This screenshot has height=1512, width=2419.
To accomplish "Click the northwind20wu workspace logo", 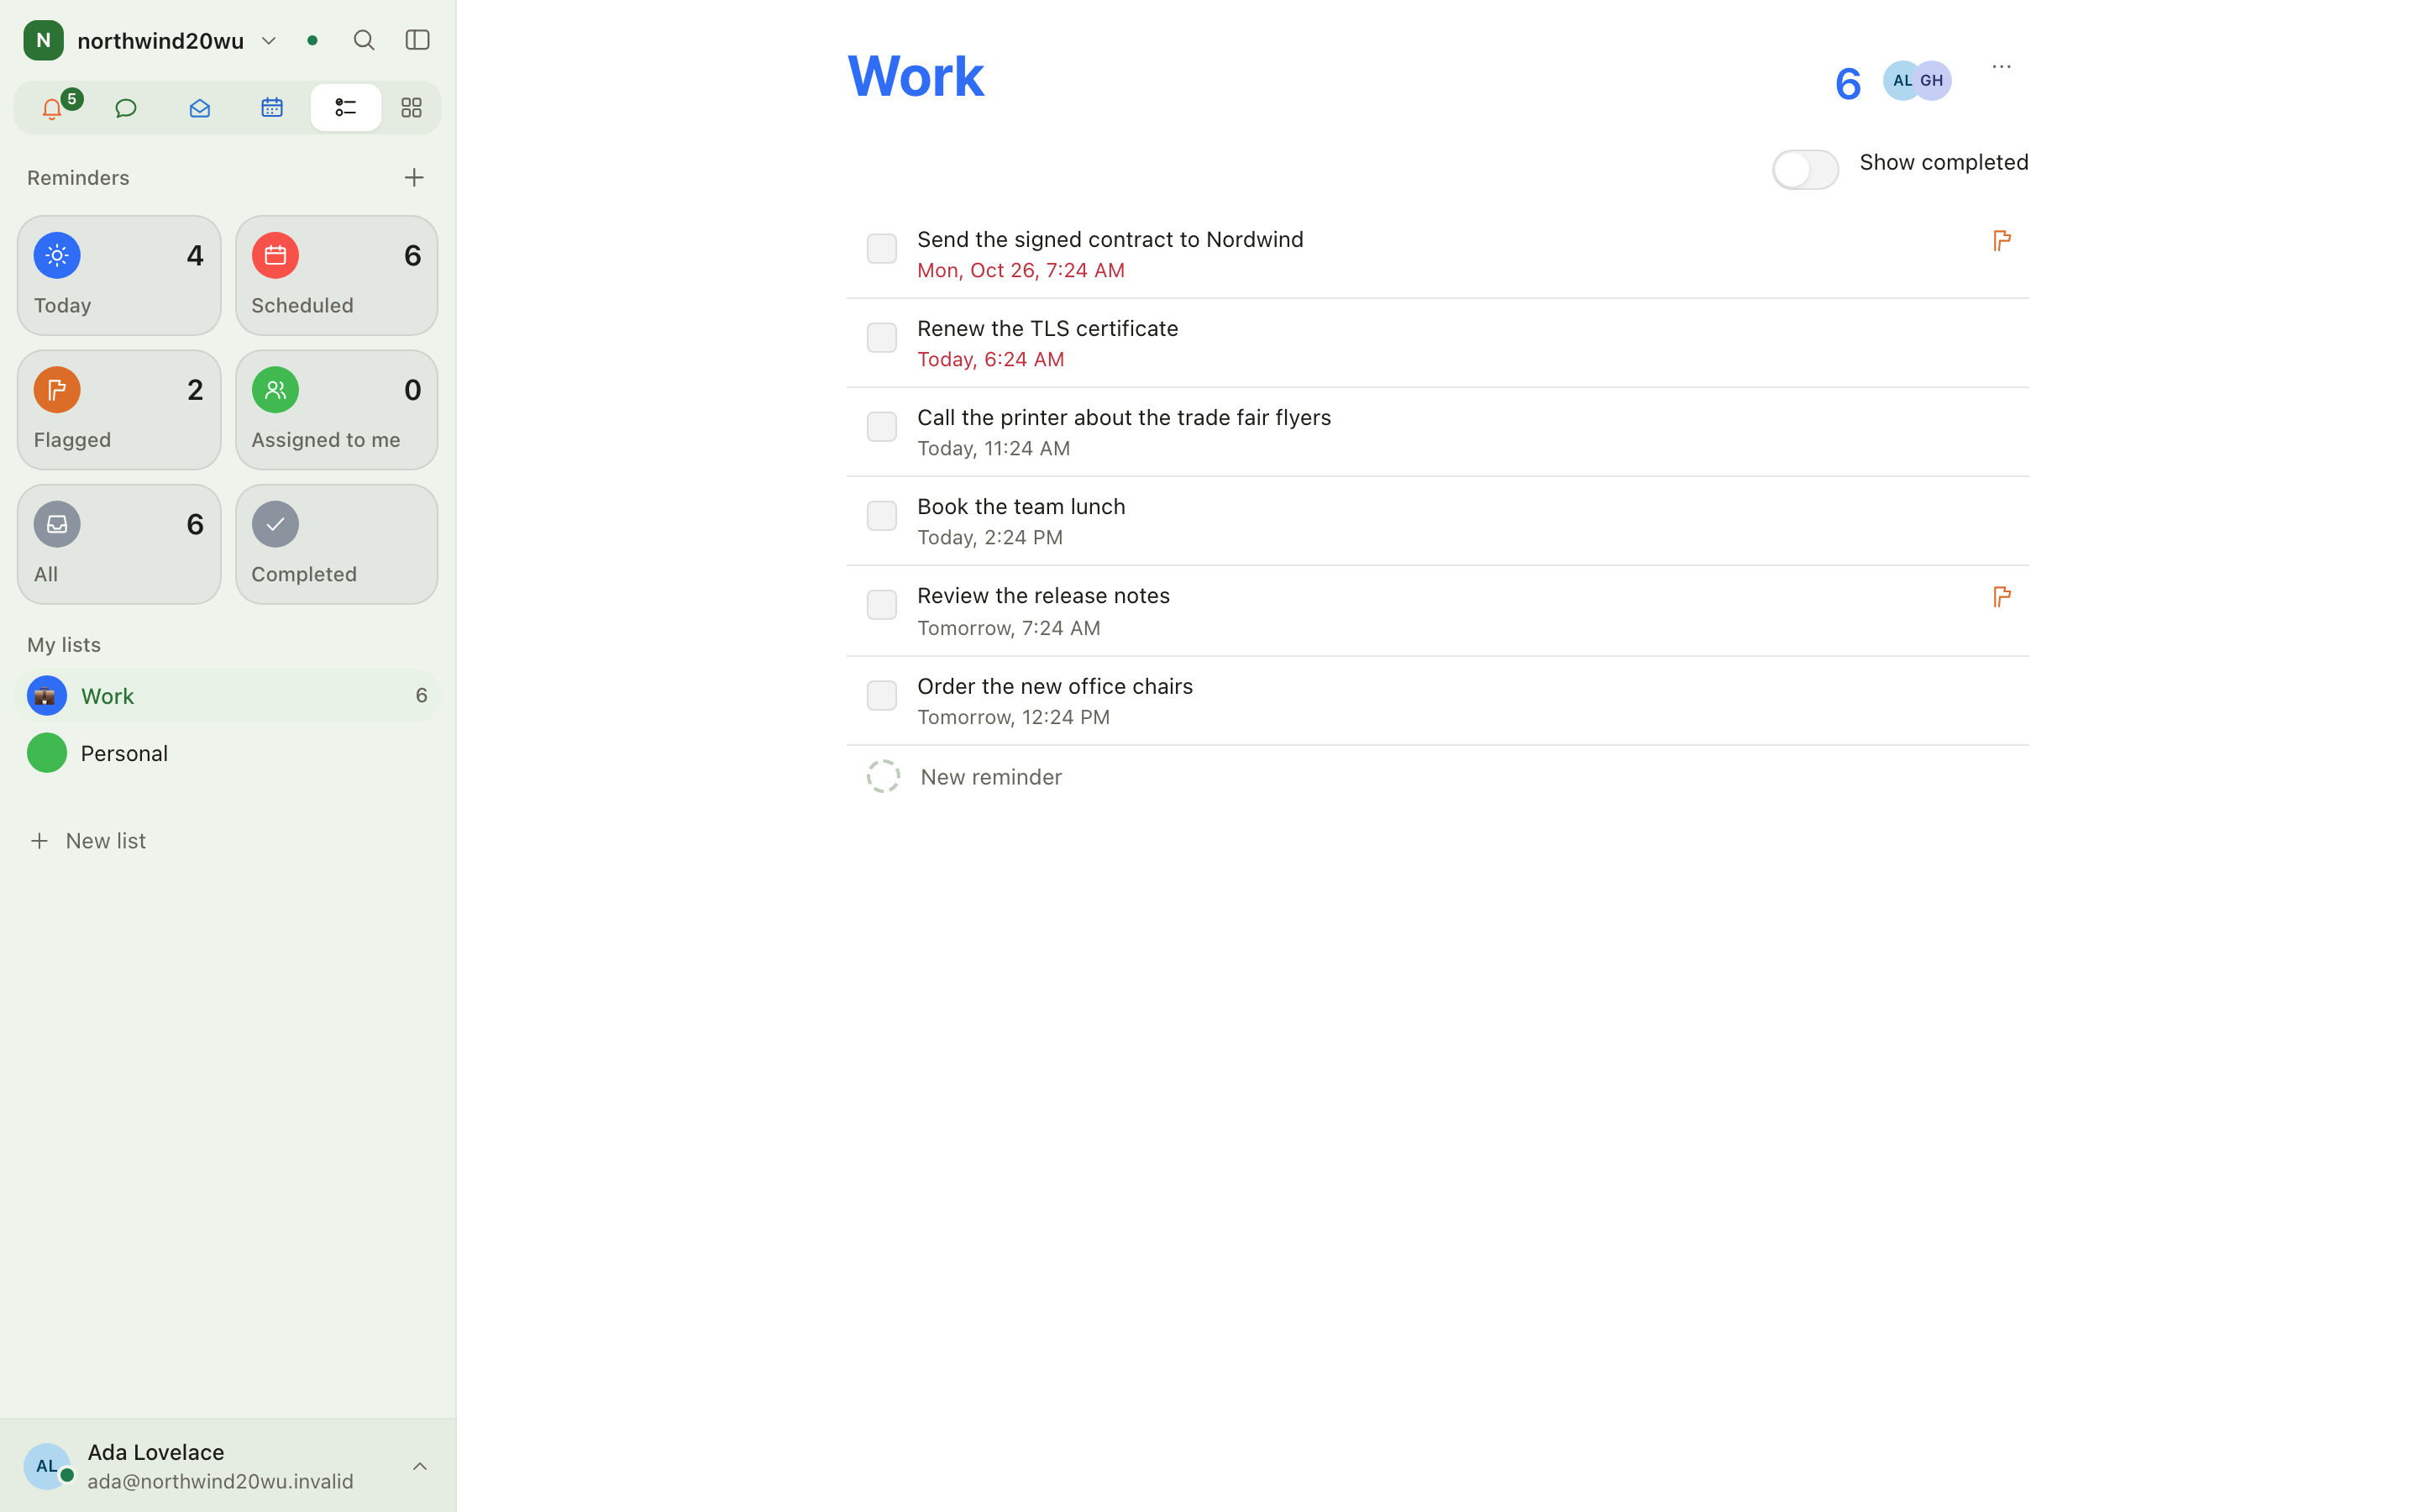I will [43, 40].
